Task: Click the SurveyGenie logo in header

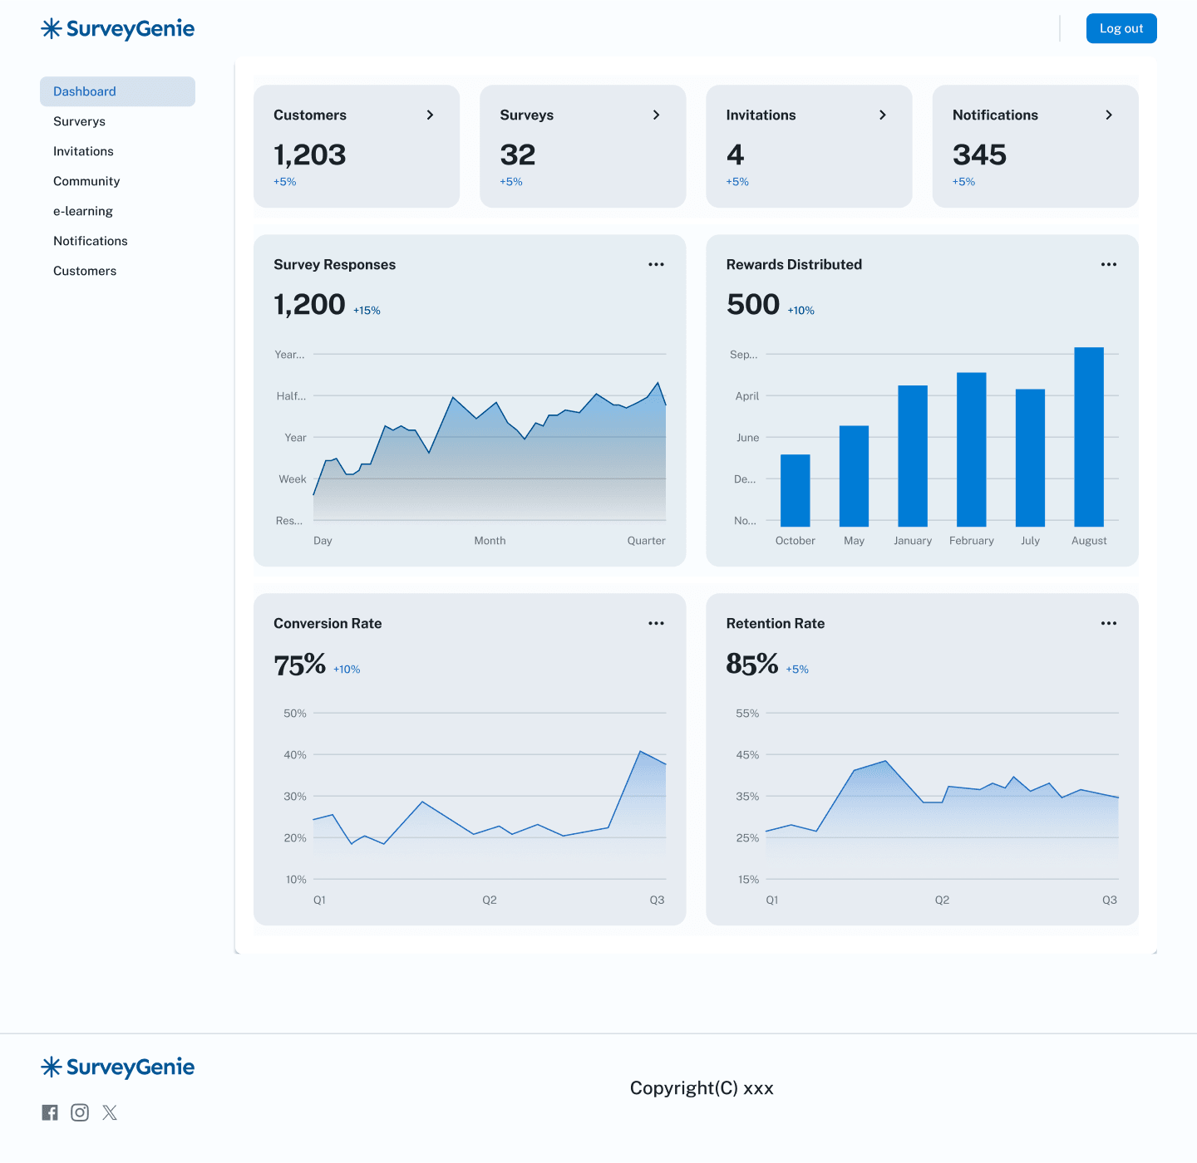Action: (x=117, y=29)
